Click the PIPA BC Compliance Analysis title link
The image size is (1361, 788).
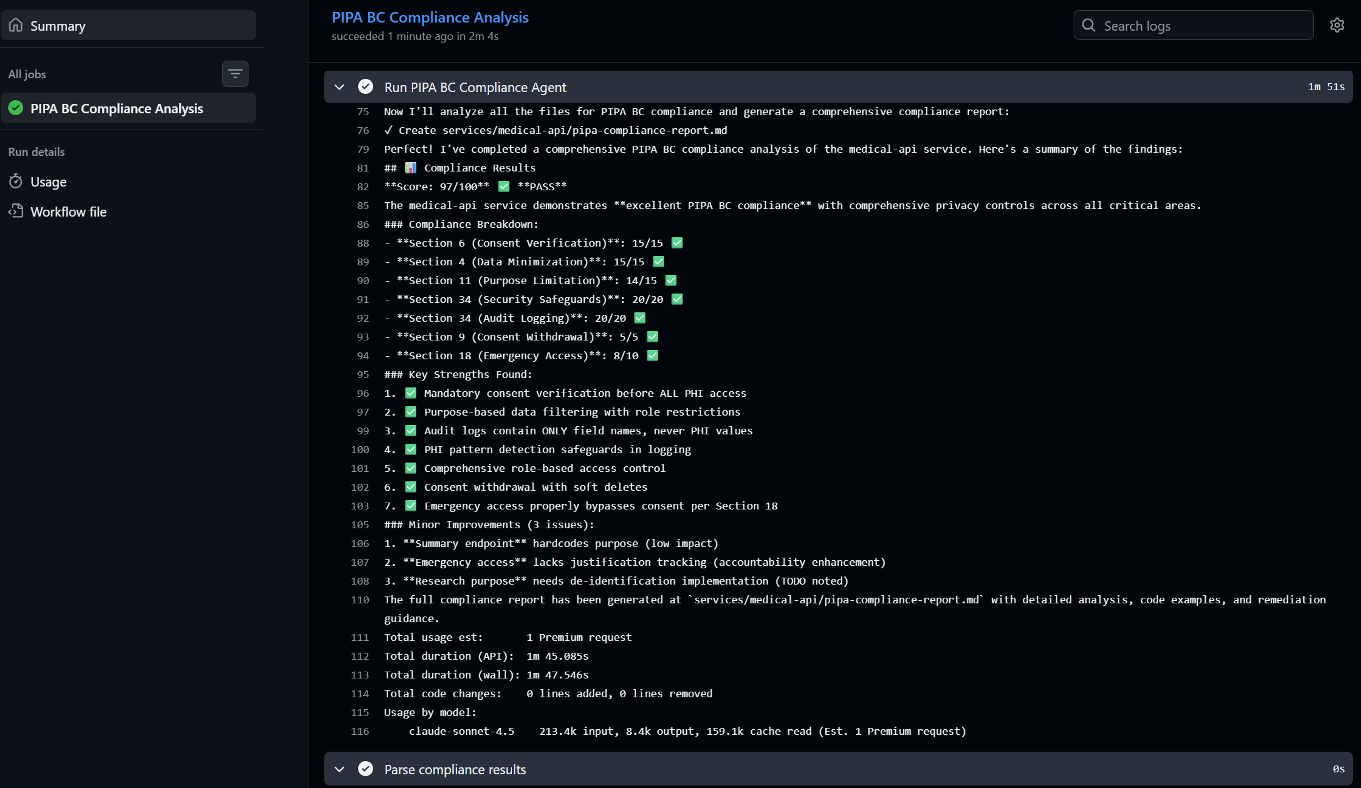[x=430, y=18]
